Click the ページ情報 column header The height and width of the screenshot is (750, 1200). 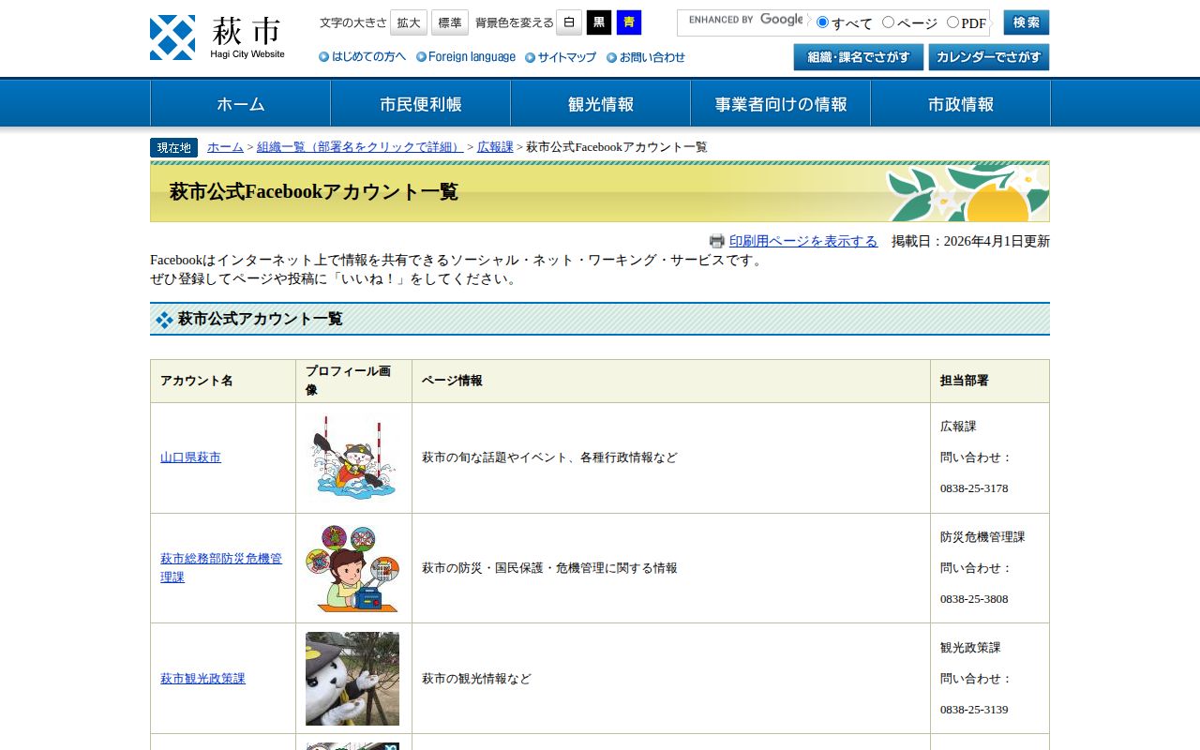pos(671,382)
